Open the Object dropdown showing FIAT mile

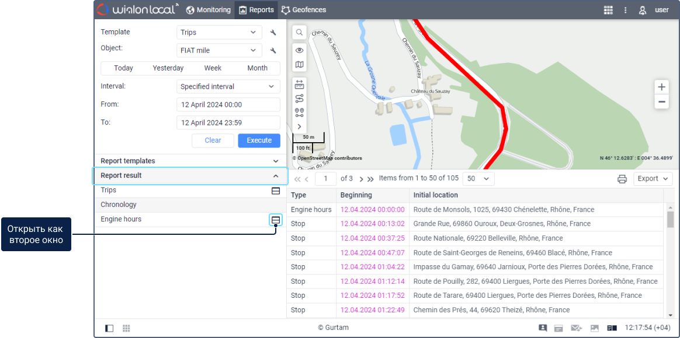(219, 51)
